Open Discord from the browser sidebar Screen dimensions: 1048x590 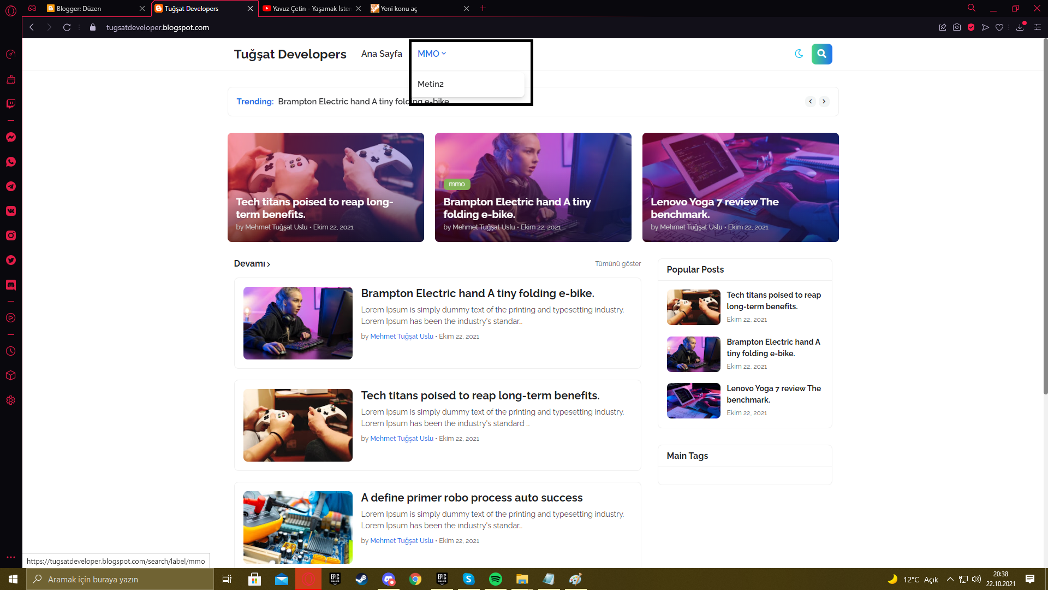11,285
